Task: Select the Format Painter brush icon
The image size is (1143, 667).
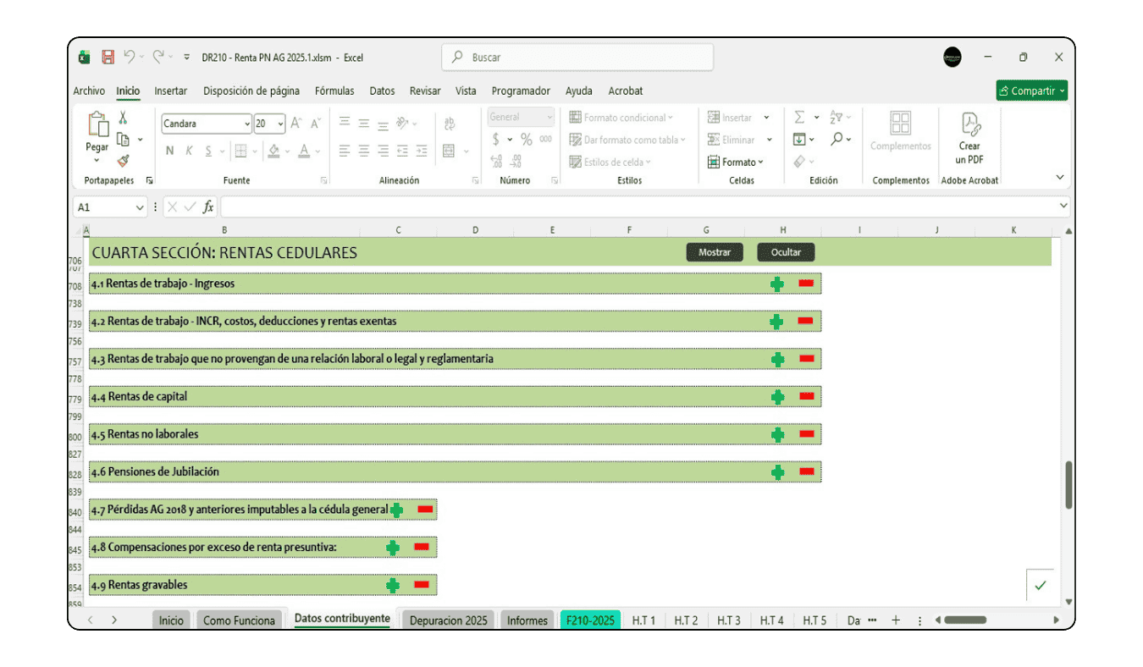Action: (123, 160)
